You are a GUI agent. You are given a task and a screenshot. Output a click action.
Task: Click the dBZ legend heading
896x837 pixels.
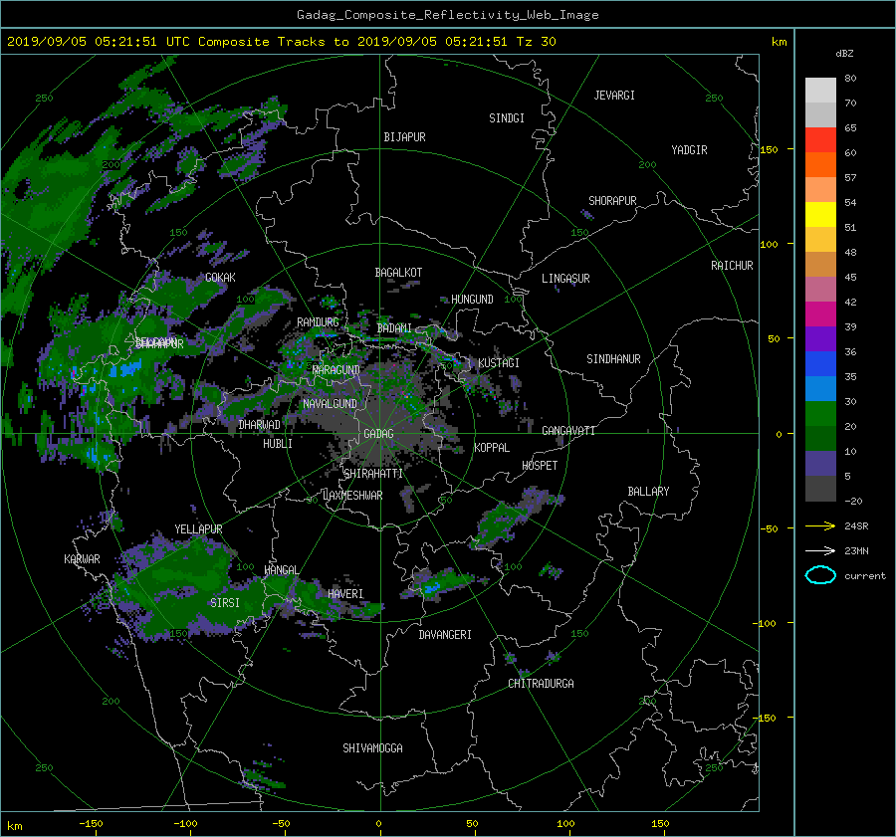(x=844, y=54)
